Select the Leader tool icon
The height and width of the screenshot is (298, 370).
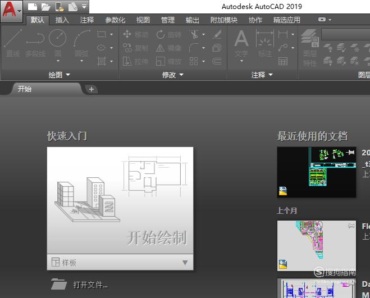(x=283, y=48)
